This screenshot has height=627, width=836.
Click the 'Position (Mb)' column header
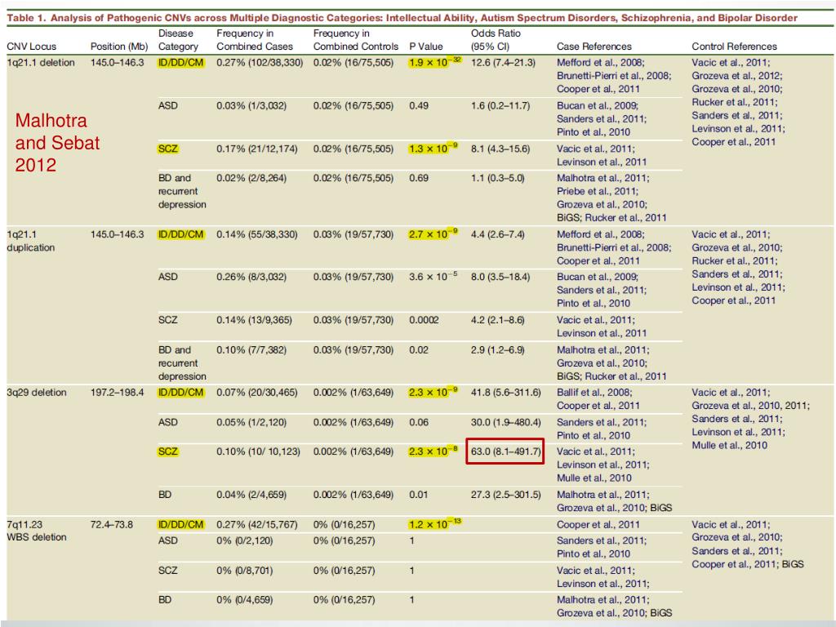[x=119, y=47]
